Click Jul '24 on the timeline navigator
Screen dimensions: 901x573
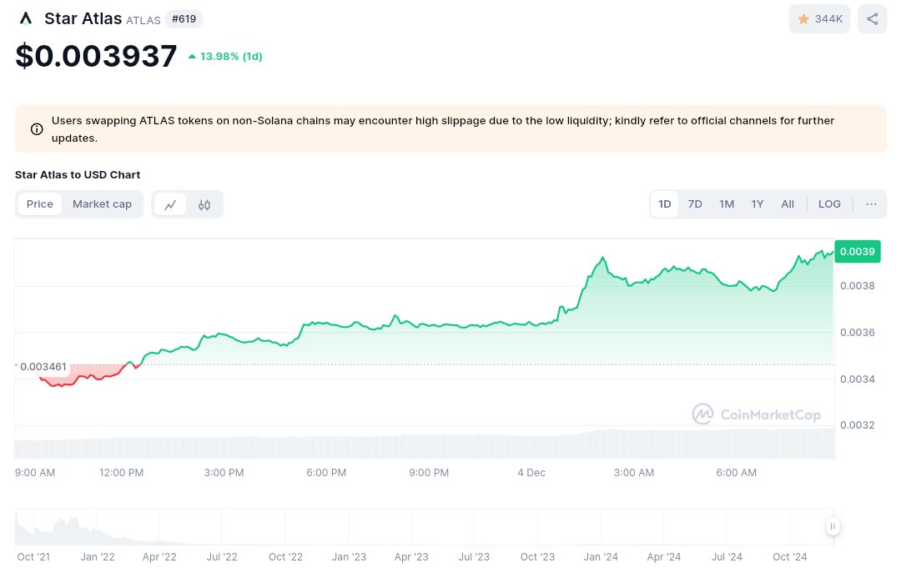pos(727,557)
